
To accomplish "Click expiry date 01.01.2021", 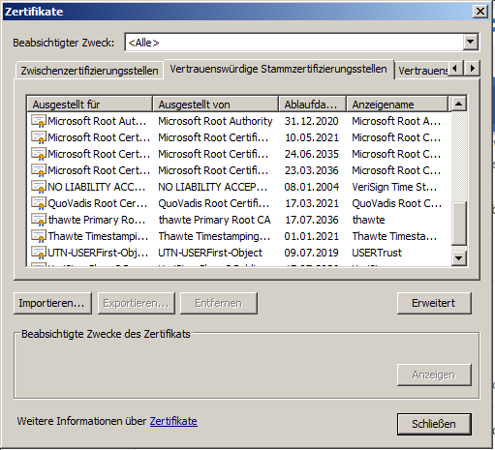I will click(x=312, y=236).
